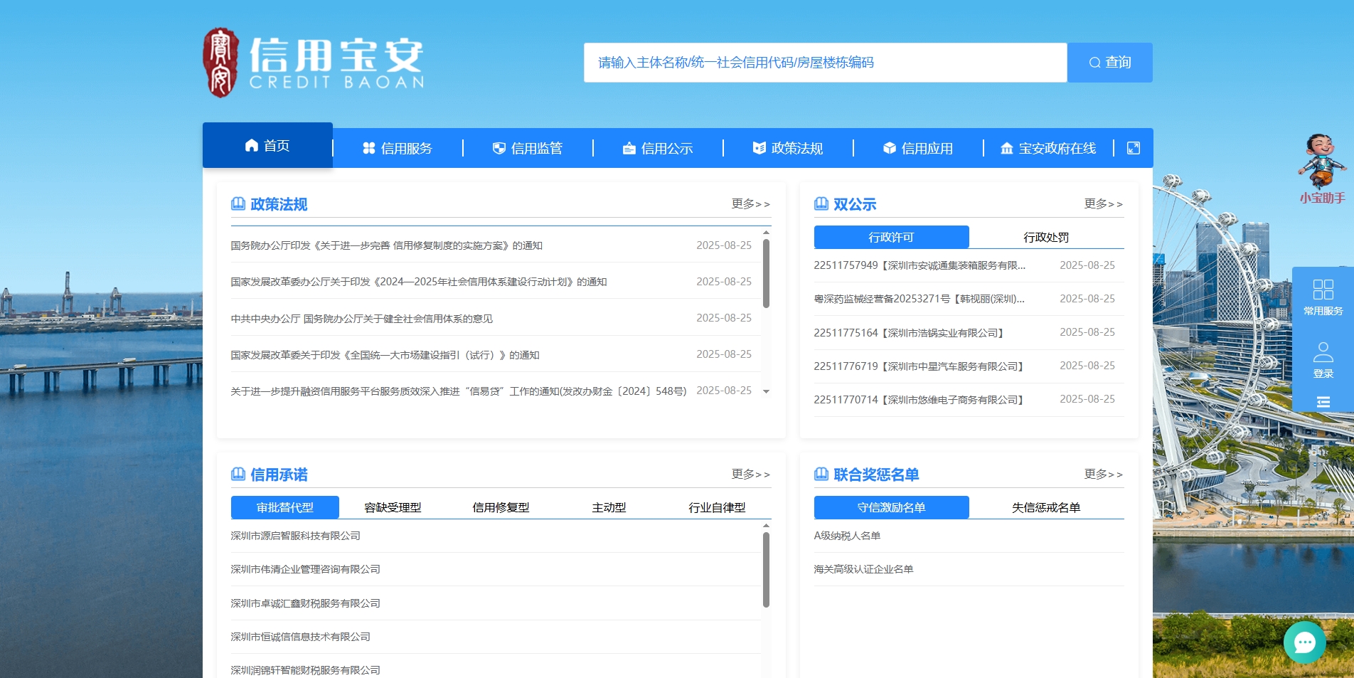This screenshot has width=1354, height=678.
Task: Open the green chat bubble button
Action: pyautogui.click(x=1304, y=642)
